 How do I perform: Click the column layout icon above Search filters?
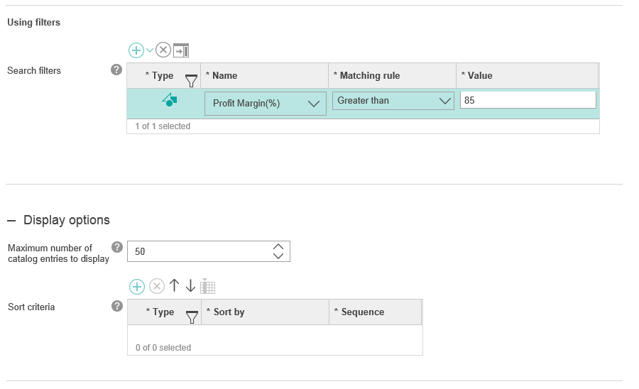point(181,50)
